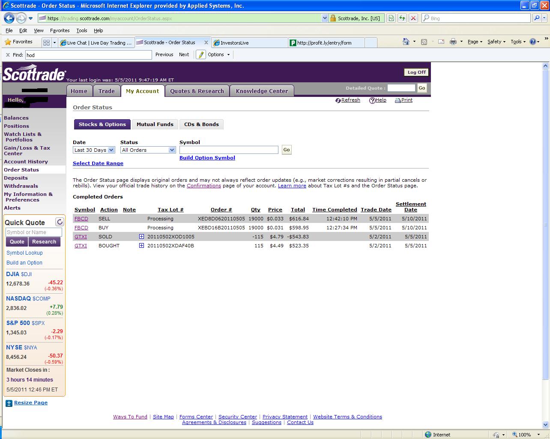
Task: Switch to the InvestorsLive browser tab
Action: [x=249, y=42]
